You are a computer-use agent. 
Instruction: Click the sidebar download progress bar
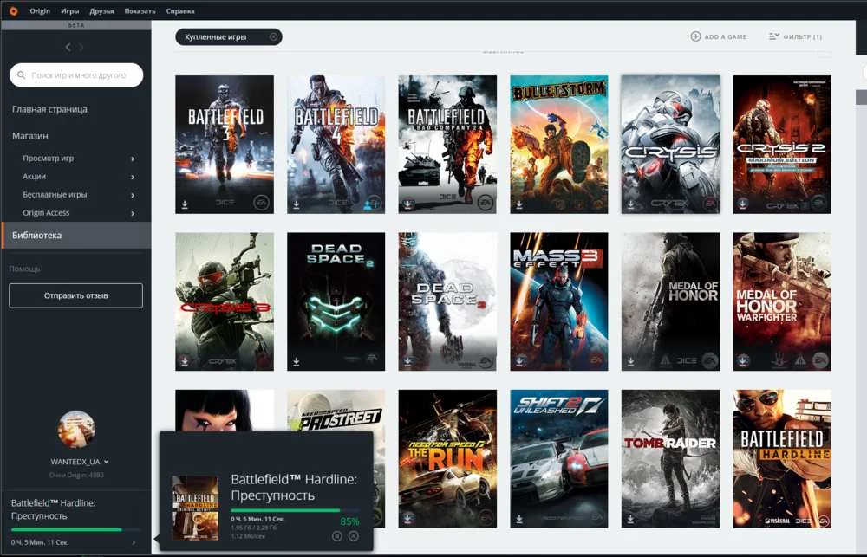[75, 530]
